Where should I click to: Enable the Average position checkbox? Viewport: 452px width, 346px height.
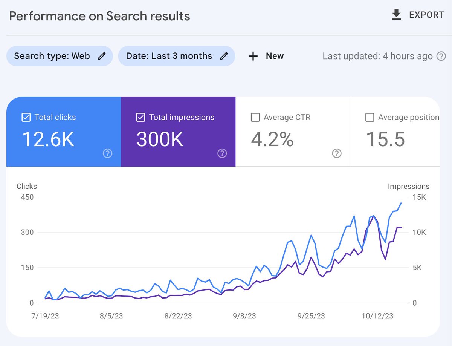coord(370,117)
